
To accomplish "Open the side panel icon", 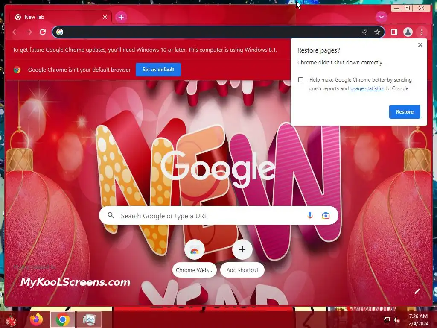I will pos(394,32).
